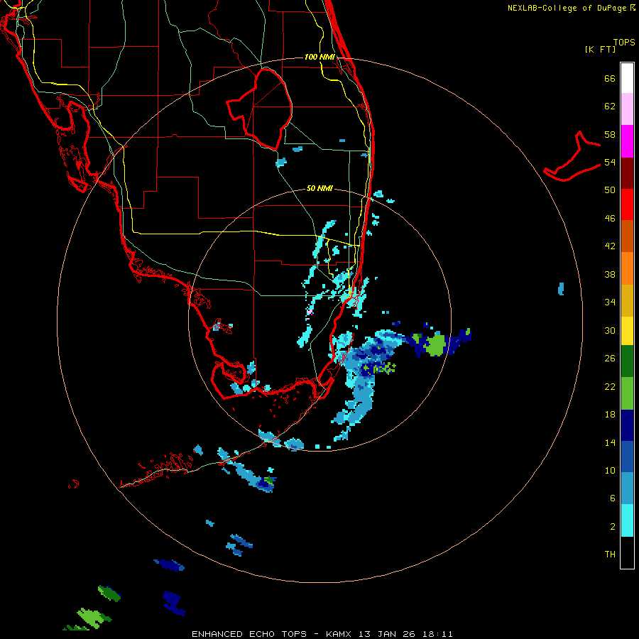Click the yellow legend swatch

[627, 331]
